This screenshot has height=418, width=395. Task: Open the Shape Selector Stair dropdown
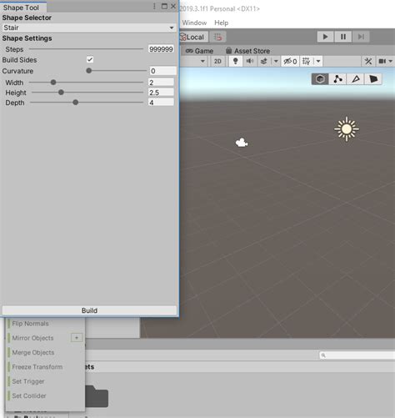(x=89, y=28)
